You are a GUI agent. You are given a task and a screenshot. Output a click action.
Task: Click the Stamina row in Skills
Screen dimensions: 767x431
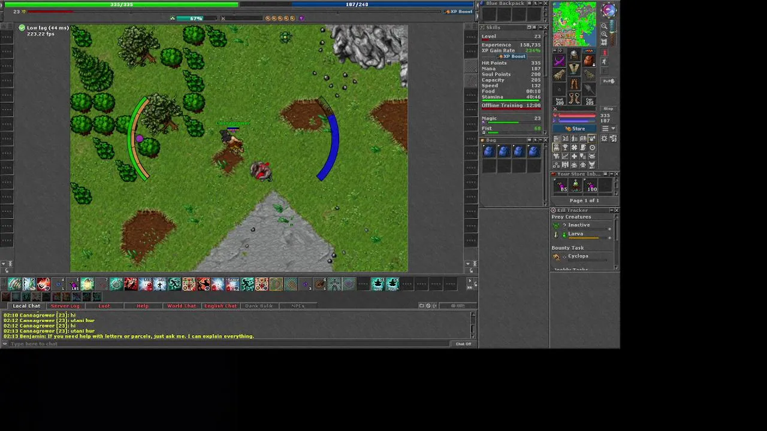(511, 97)
